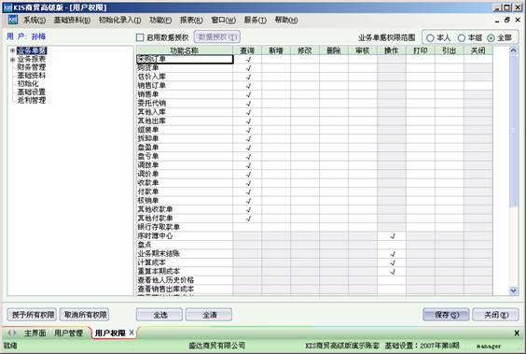The height and width of the screenshot is (354, 526).
Task: Click the 全清 button
Action: pyautogui.click(x=209, y=315)
